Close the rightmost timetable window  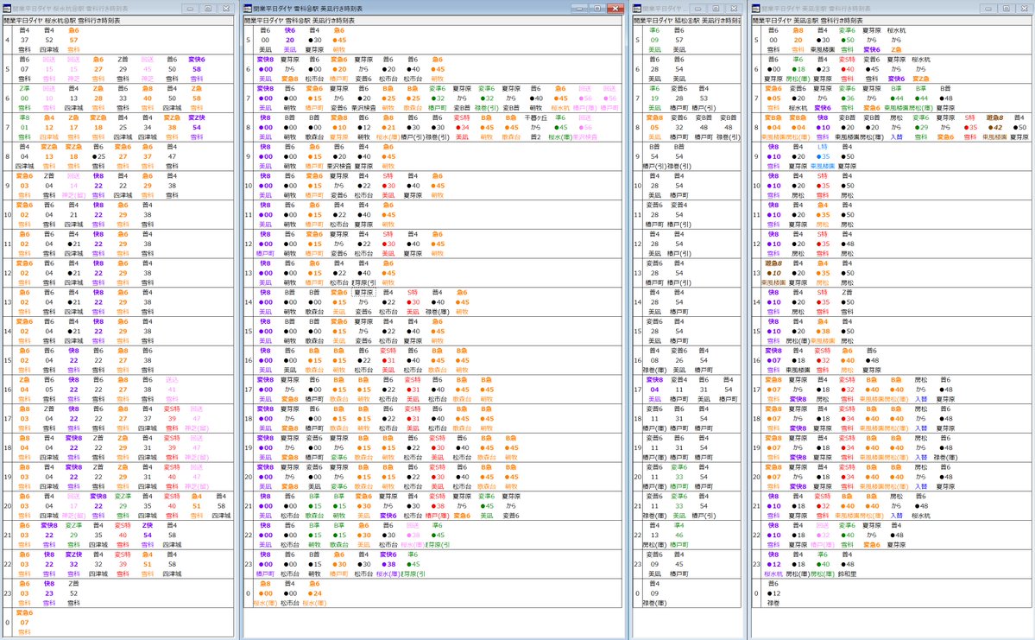[1024, 9]
